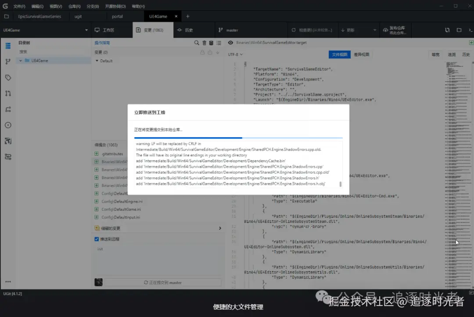474x317 pixels.
Task: Click the down arrow icon in 变更 (0) row
Action: 217,52
